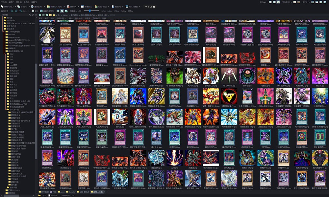Open 属性(R) properties
This screenshot has width=329, height=197.
[x=116, y=7]
